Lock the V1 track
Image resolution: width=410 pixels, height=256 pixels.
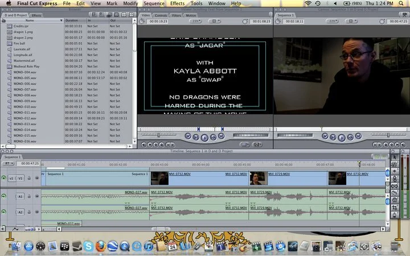[29, 178]
